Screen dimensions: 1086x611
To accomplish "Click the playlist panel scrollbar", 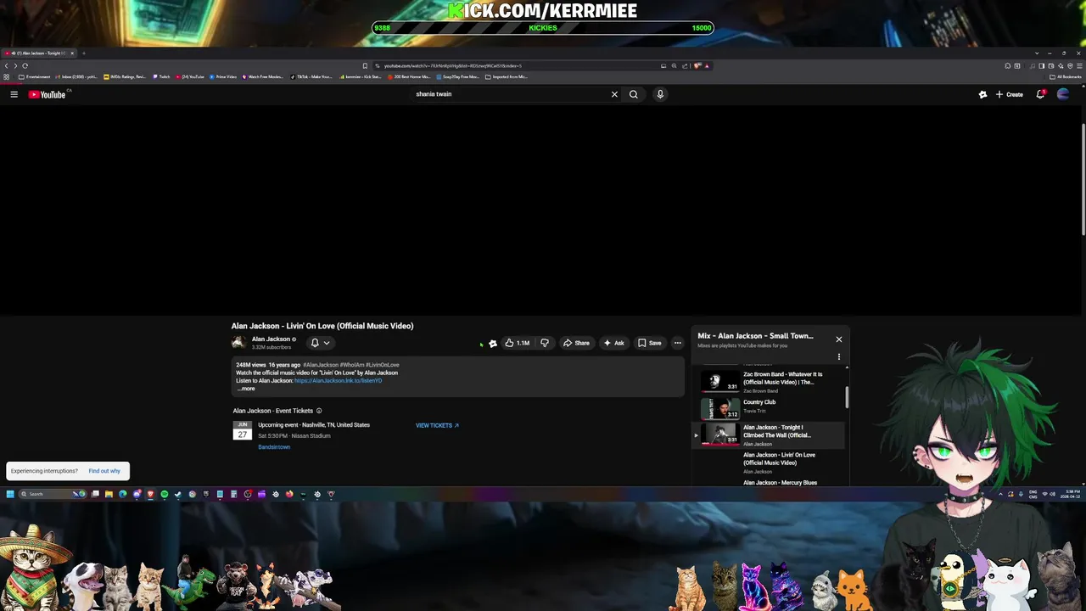I will point(847,396).
